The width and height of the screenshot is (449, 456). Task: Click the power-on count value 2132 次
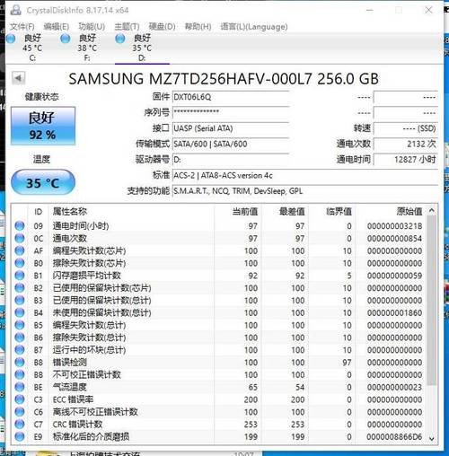click(x=406, y=144)
